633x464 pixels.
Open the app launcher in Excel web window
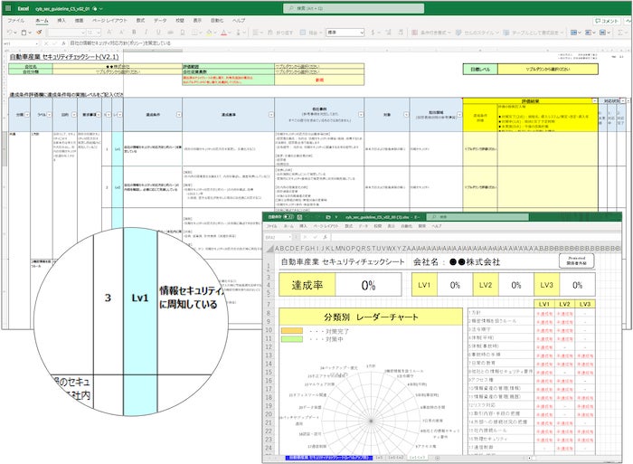tap(8, 8)
